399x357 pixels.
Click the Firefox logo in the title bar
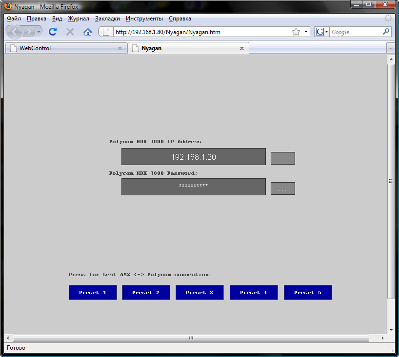point(8,6)
